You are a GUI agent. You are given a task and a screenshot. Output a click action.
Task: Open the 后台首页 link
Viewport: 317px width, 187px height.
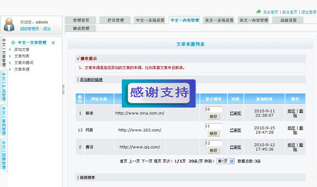tap(271, 12)
